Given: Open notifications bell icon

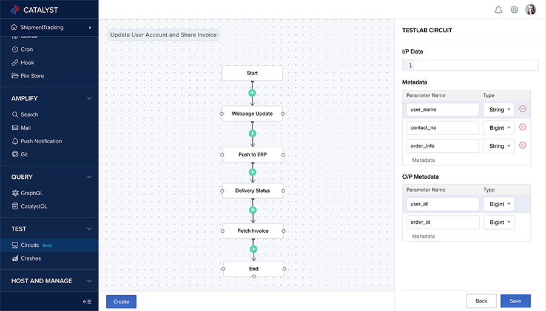Looking at the screenshot, I should pyautogui.click(x=499, y=10).
